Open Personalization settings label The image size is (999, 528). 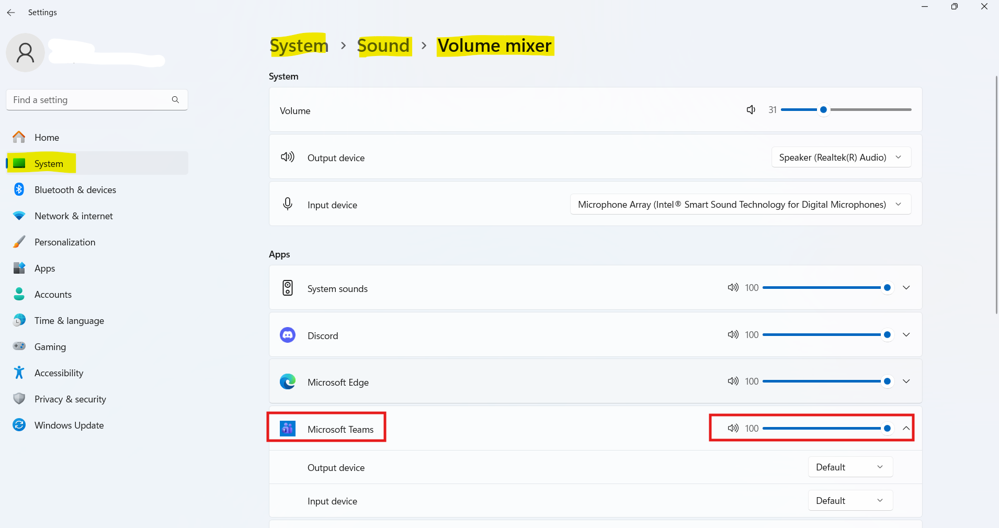[65, 242]
